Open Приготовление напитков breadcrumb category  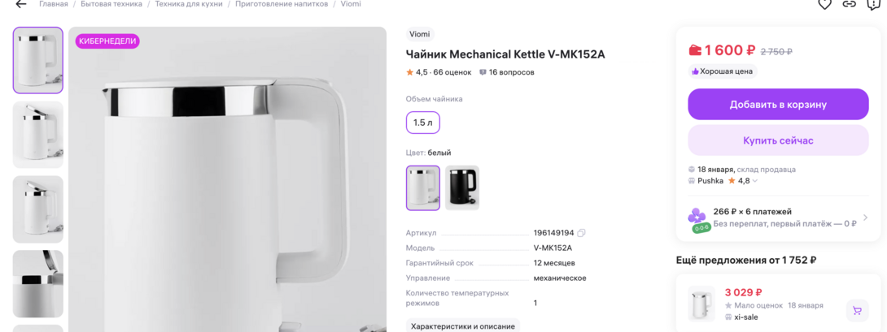[x=282, y=4]
